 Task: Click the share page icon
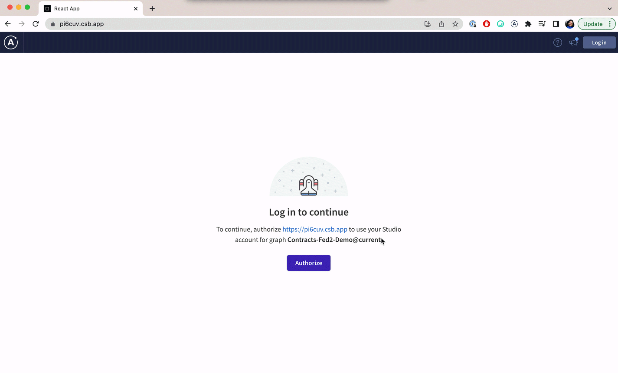[441, 24]
